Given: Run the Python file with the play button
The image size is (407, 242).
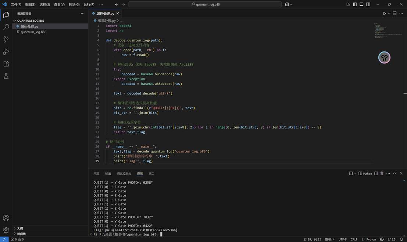Looking at the screenshot, I should 383,13.
